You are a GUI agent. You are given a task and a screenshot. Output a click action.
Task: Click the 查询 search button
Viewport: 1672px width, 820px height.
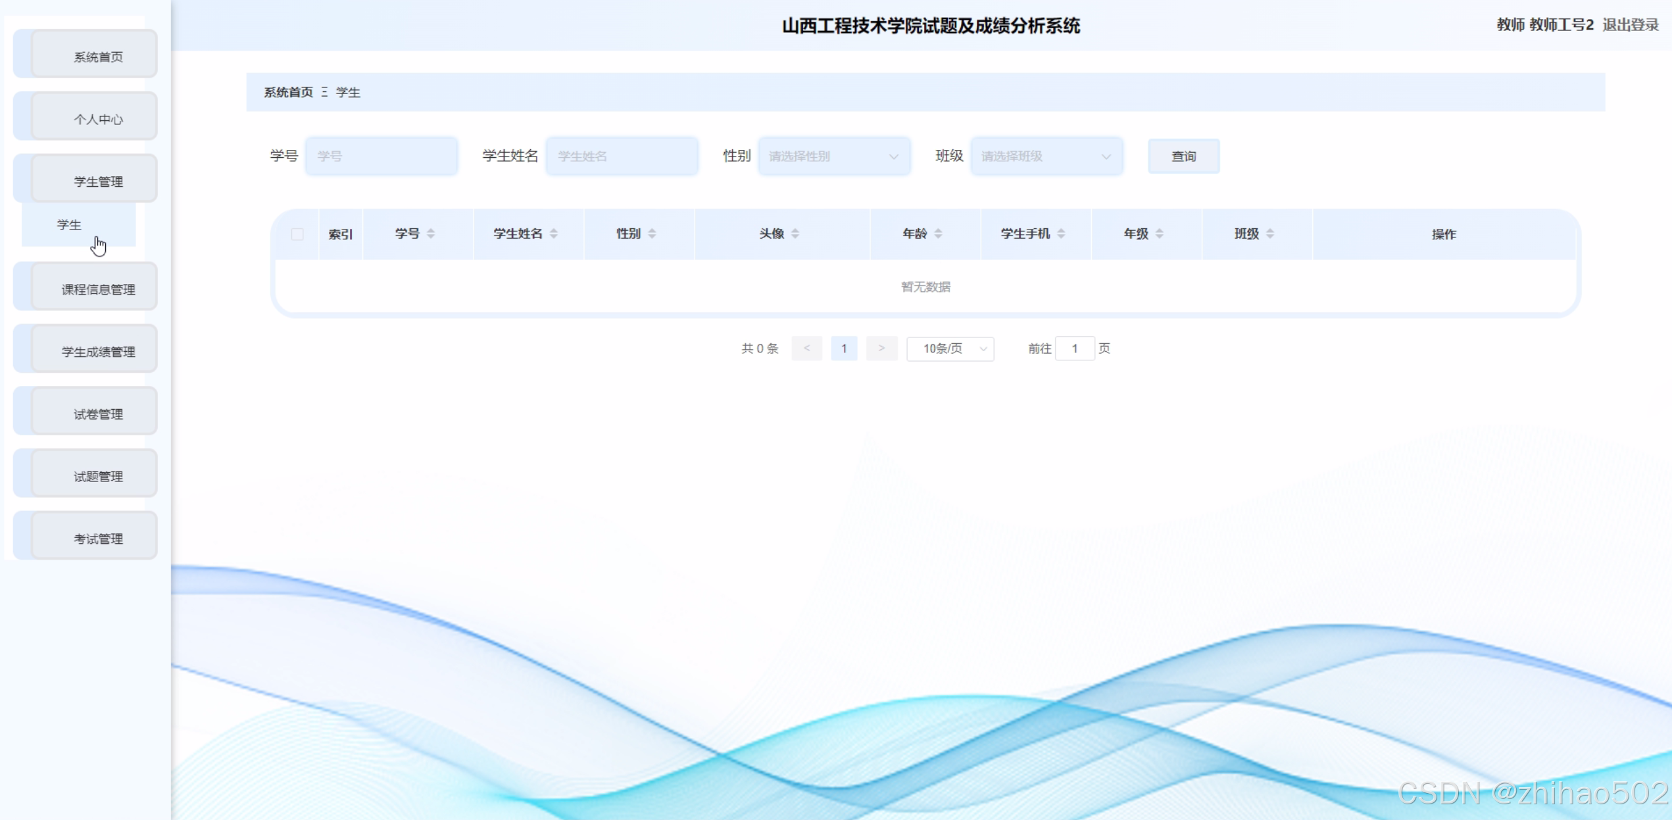[1183, 157]
